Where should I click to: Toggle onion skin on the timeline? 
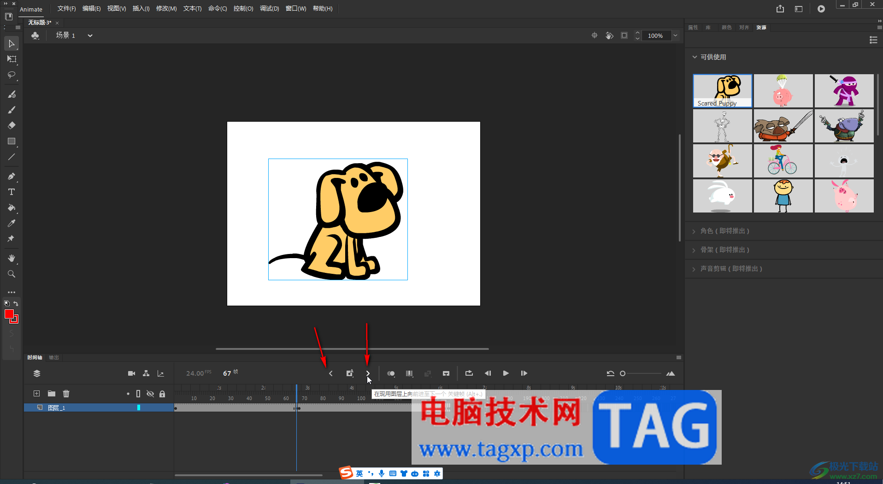tap(391, 373)
